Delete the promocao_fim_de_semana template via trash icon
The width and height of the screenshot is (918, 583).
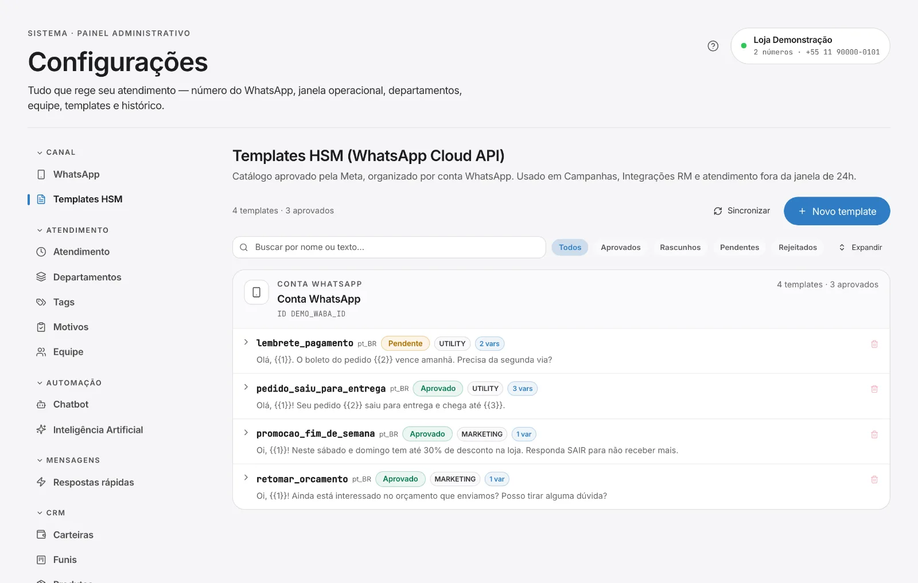pos(874,435)
